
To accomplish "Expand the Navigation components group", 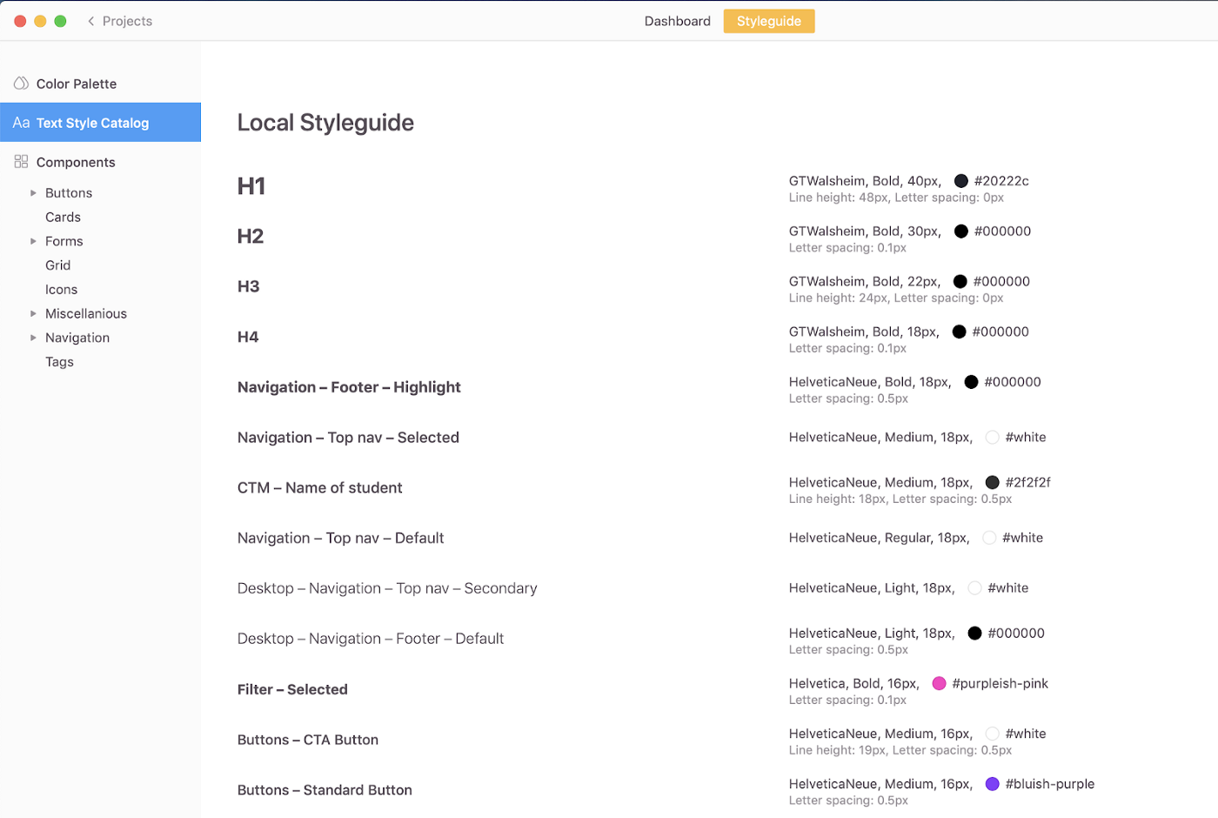I will point(33,338).
